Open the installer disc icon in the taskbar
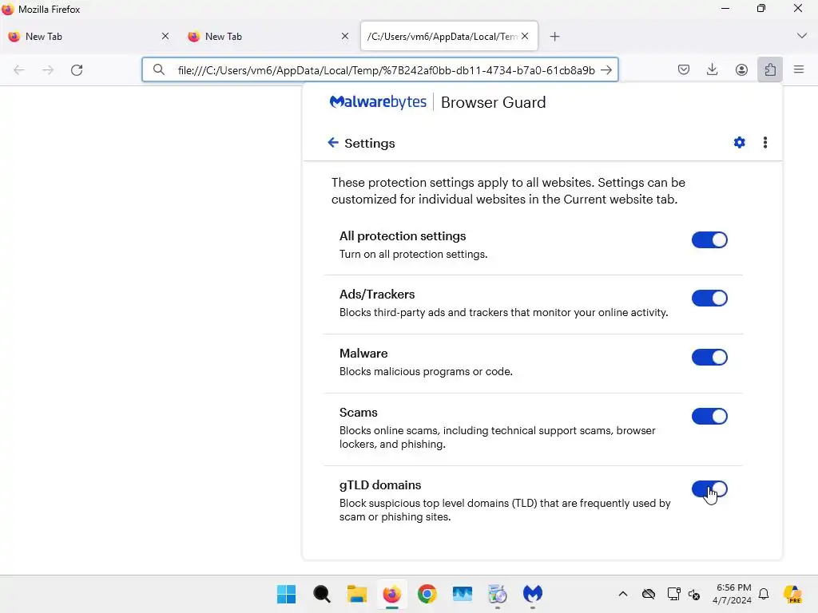The width and height of the screenshot is (818, 613). (497, 594)
